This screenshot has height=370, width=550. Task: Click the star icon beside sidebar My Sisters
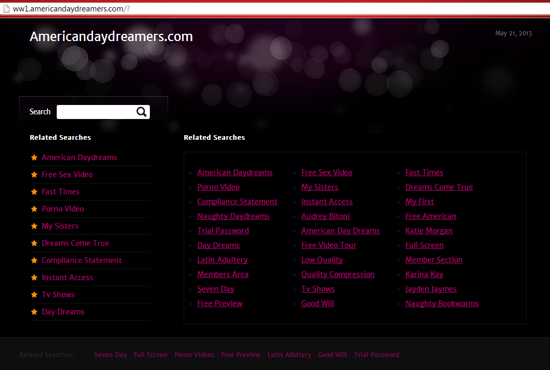34,226
